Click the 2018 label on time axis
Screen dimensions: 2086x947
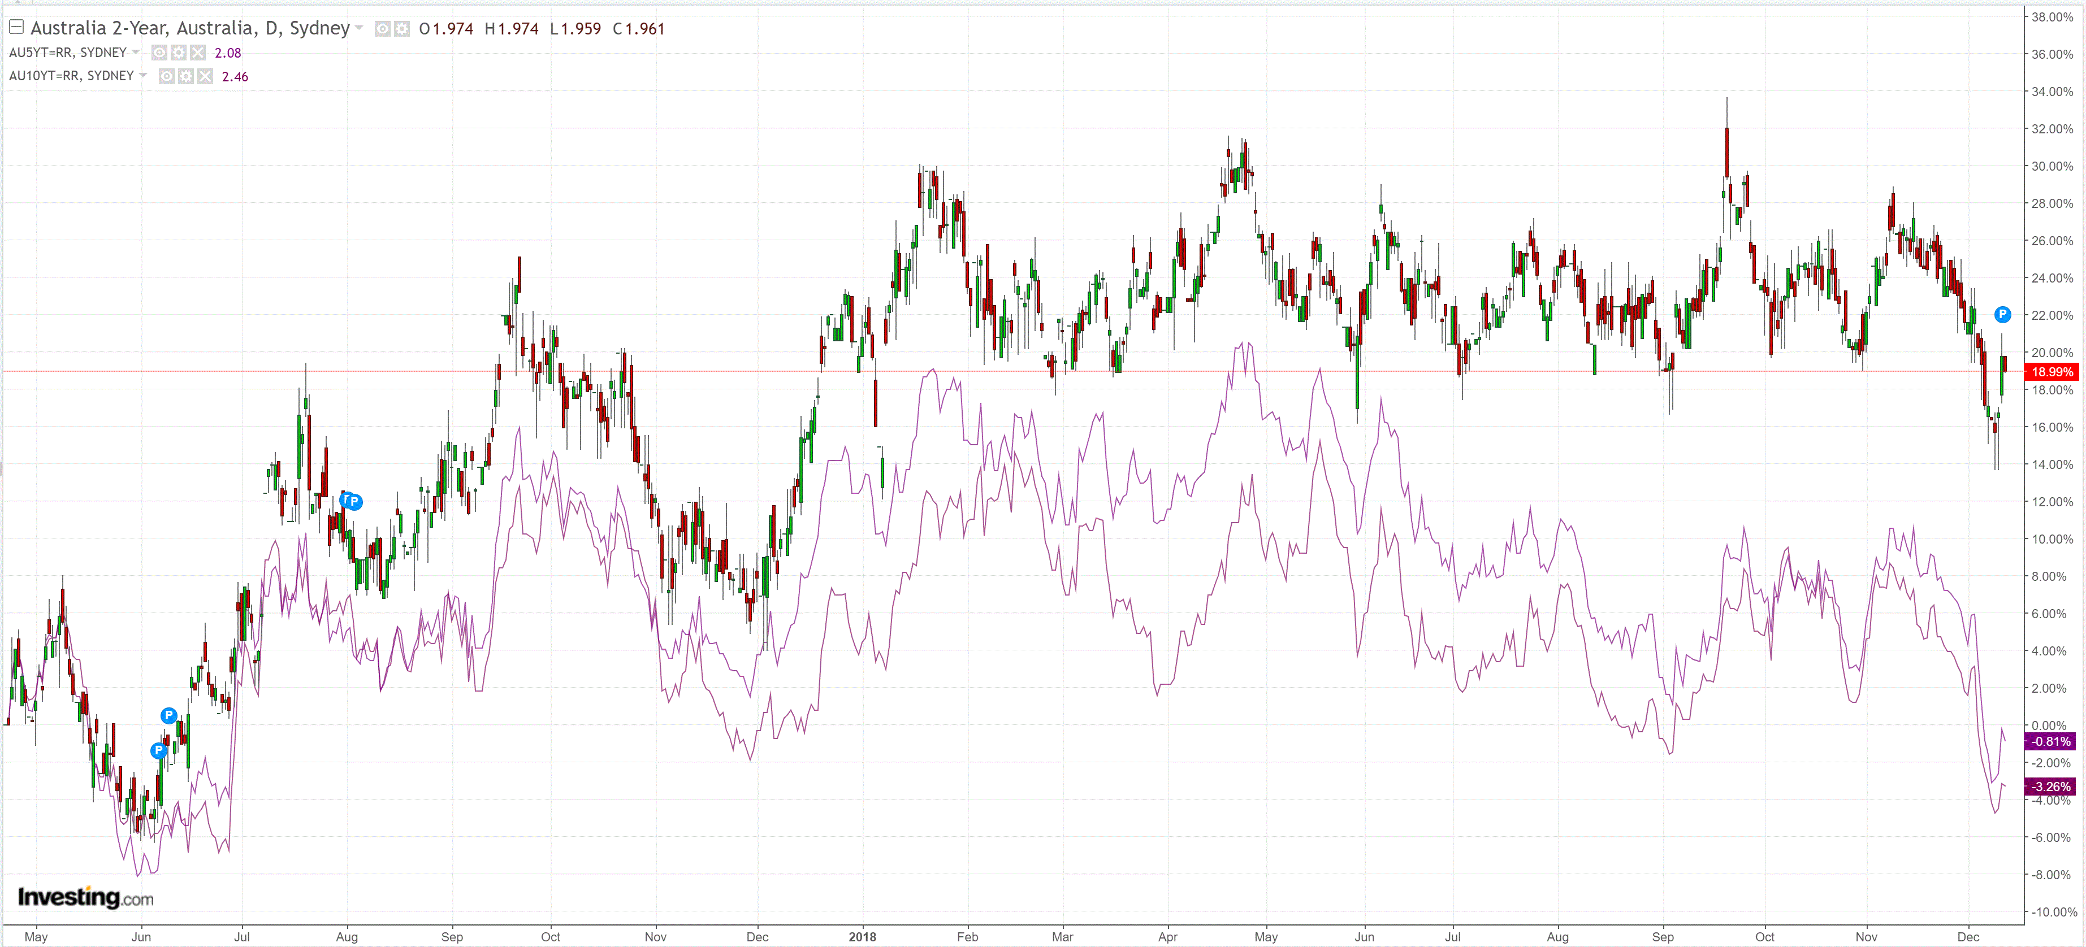click(863, 936)
